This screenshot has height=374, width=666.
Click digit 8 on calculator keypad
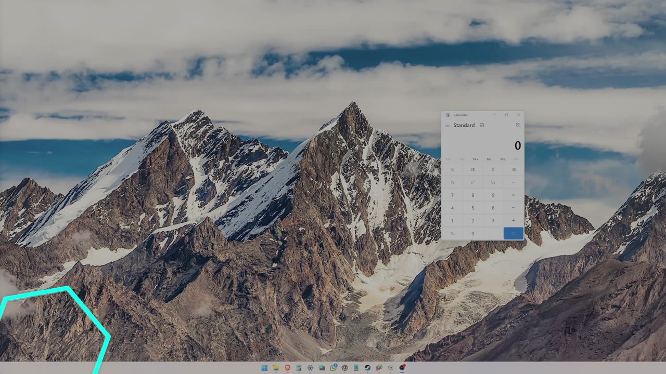coord(472,195)
